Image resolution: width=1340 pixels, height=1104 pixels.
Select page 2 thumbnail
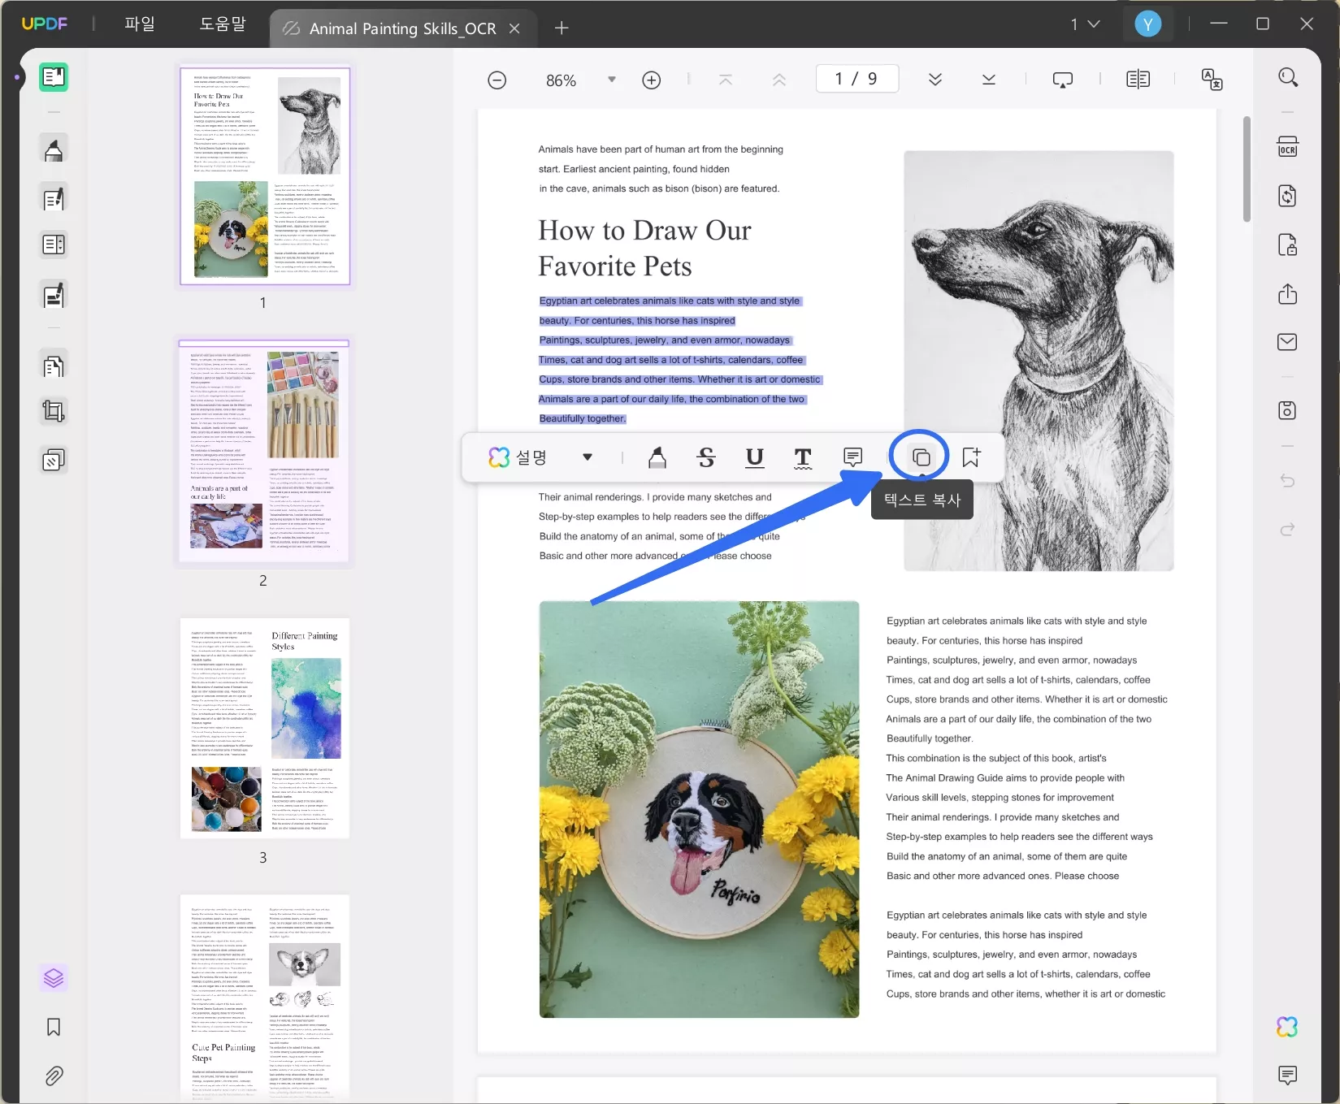coord(265,452)
